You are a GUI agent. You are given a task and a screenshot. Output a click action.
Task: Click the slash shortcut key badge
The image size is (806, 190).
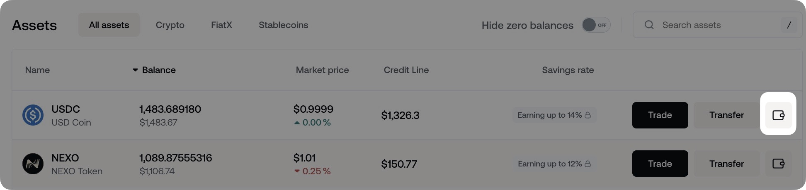789,25
